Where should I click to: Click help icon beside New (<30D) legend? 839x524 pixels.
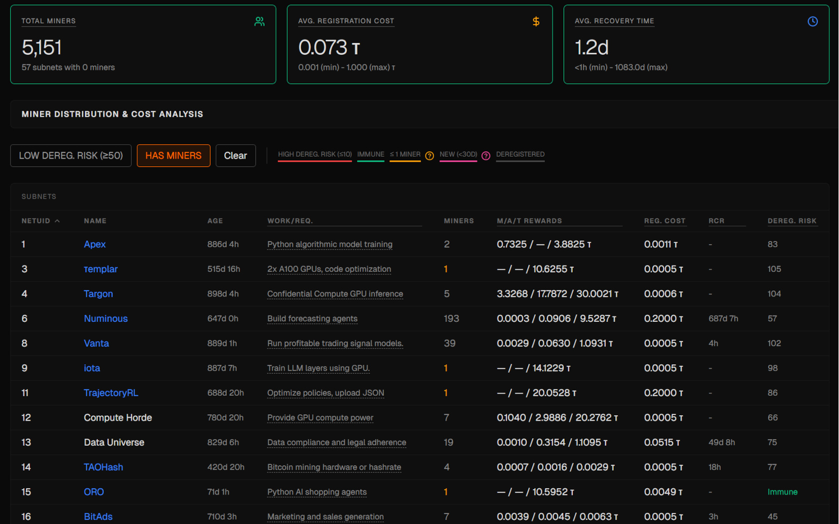[x=485, y=156]
